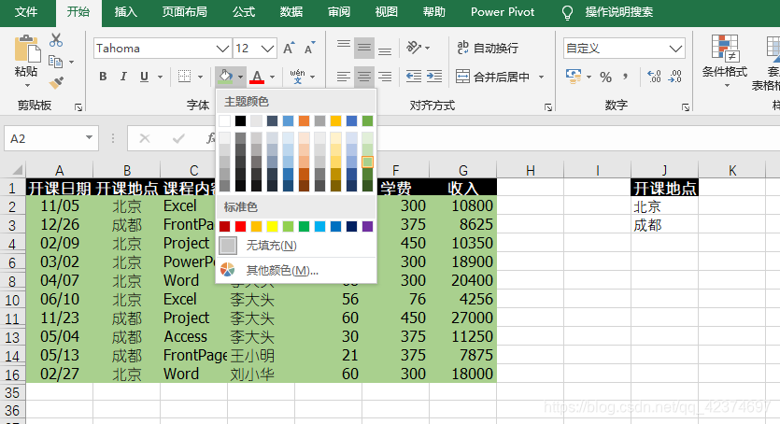The width and height of the screenshot is (780, 424).
Task: Expand merge and center options arrow
Action: (541, 77)
